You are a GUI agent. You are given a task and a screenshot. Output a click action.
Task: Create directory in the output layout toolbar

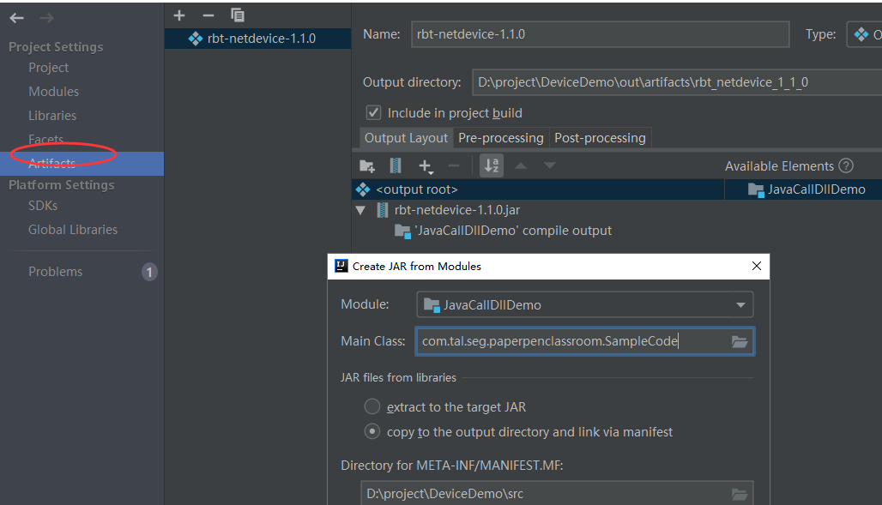point(366,165)
